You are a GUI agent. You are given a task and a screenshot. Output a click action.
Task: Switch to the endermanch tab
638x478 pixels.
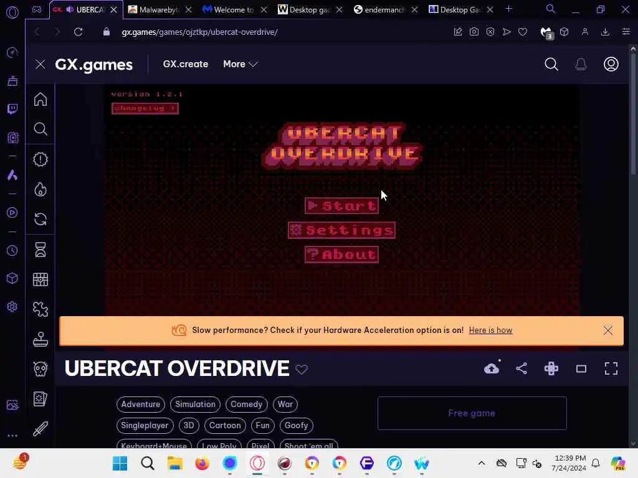[385, 9]
